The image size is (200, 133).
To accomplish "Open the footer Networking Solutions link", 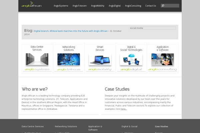I will click(66, 126).
